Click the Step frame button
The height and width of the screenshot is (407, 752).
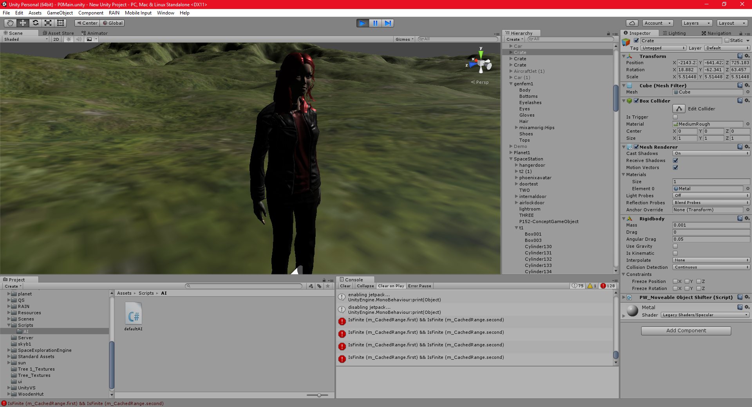pos(388,23)
